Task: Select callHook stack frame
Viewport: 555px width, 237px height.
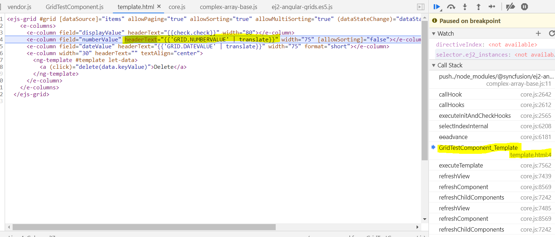Action: click(x=492, y=94)
